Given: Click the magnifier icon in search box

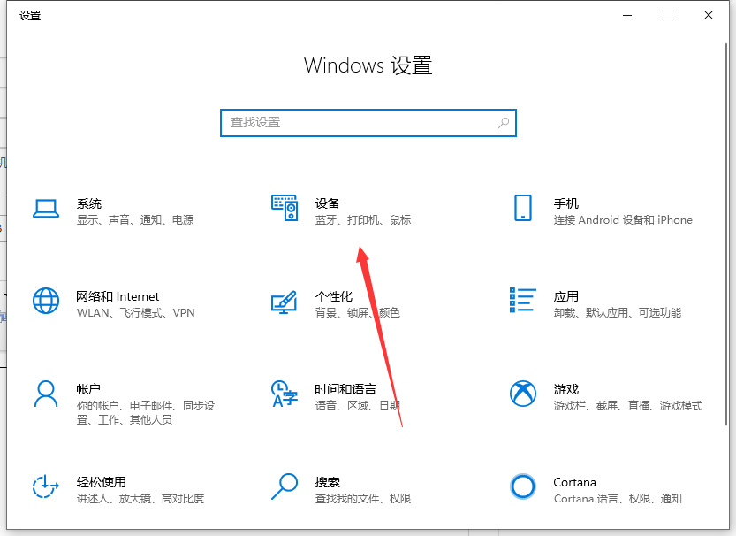Looking at the screenshot, I should coord(504,123).
